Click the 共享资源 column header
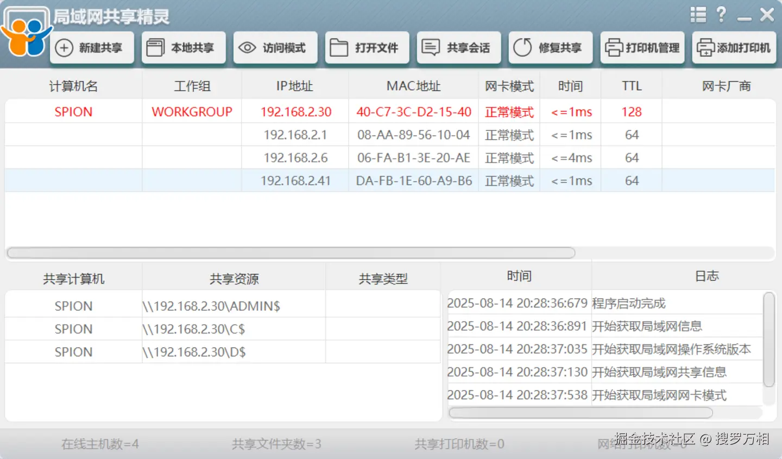The height and width of the screenshot is (459, 782). (x=234, y=279)
